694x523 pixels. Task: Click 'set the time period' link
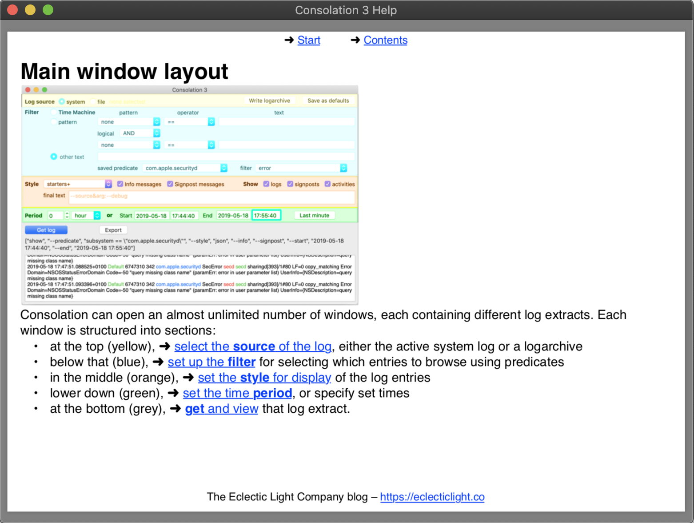coord(237,393)
